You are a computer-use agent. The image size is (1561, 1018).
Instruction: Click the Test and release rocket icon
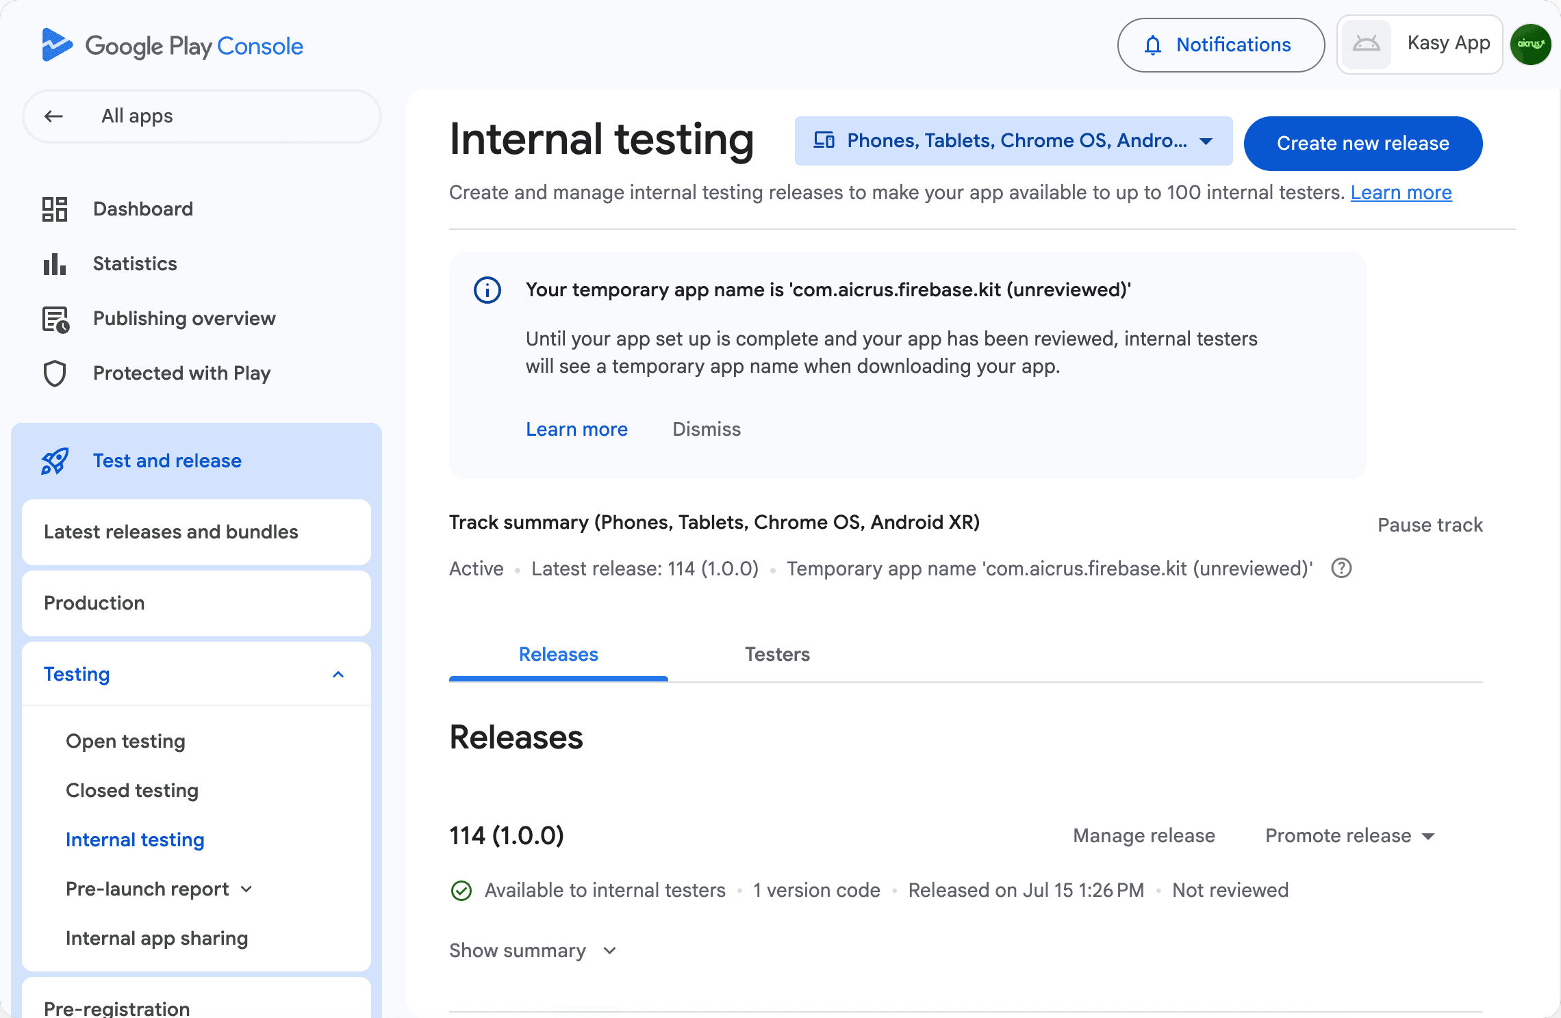coord(55,461)
